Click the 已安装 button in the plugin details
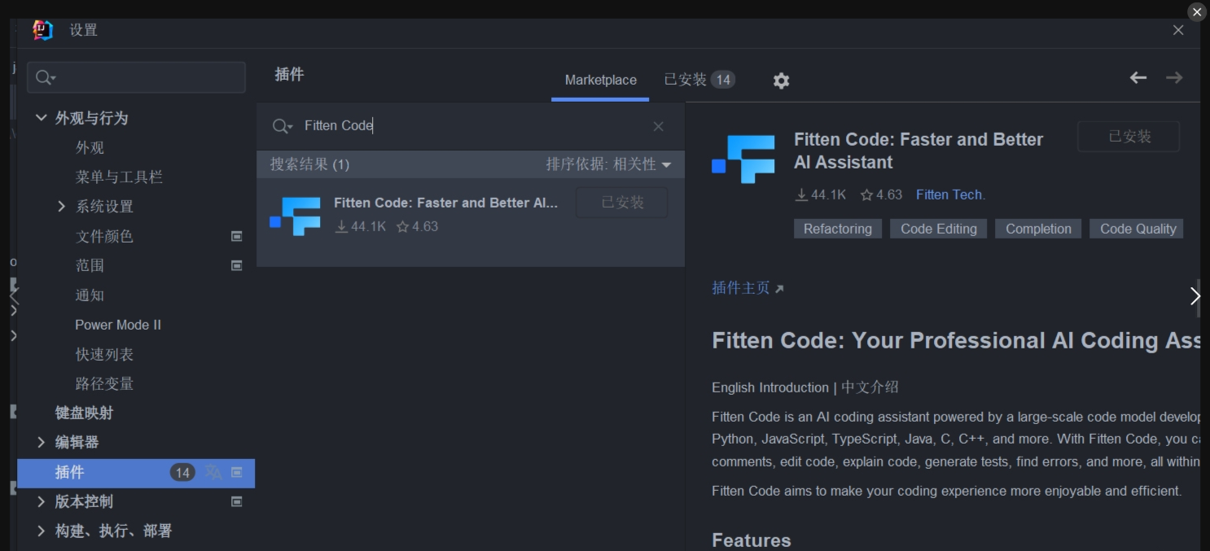The image size is (1210, 551). point(1128,136)
